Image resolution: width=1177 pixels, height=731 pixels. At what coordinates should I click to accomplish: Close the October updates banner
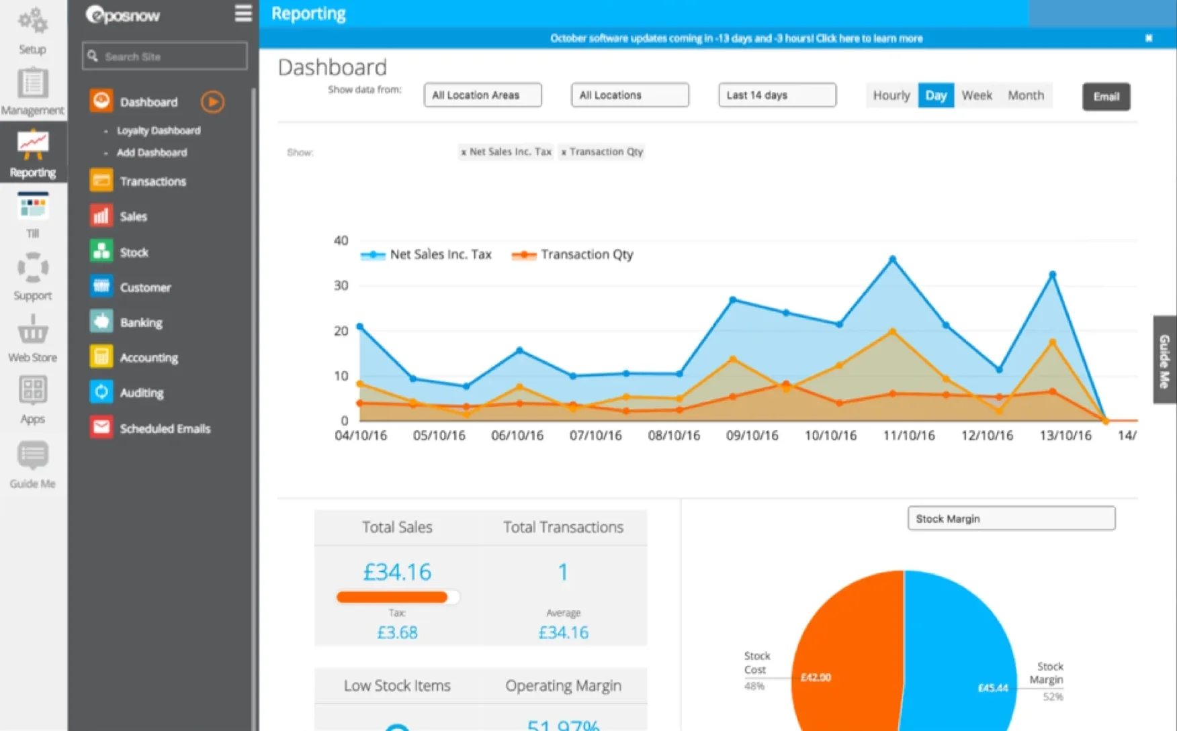pos(1149,38)
